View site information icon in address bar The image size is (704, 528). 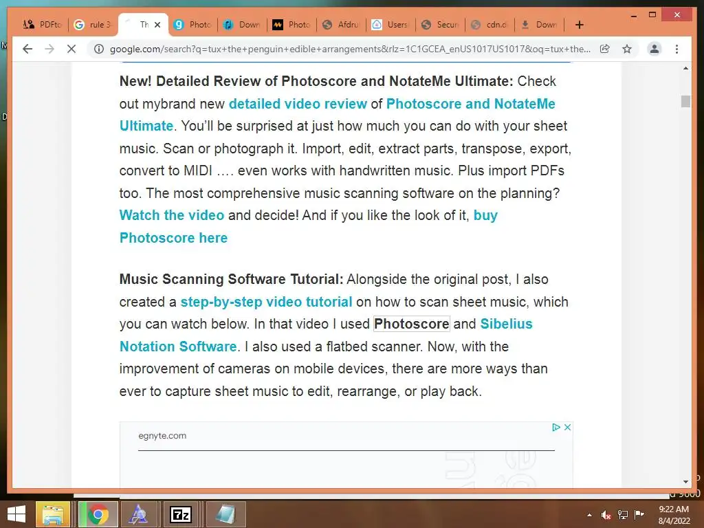(x=99, y=49)
